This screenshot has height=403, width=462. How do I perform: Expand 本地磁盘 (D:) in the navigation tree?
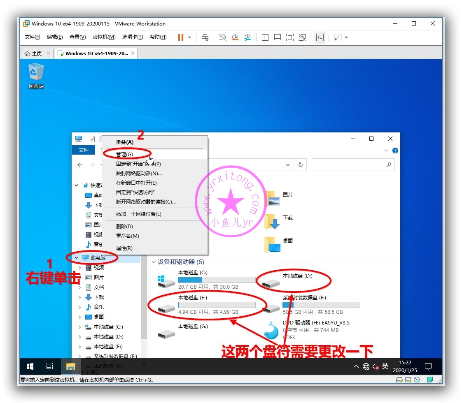tap(79, 337)
